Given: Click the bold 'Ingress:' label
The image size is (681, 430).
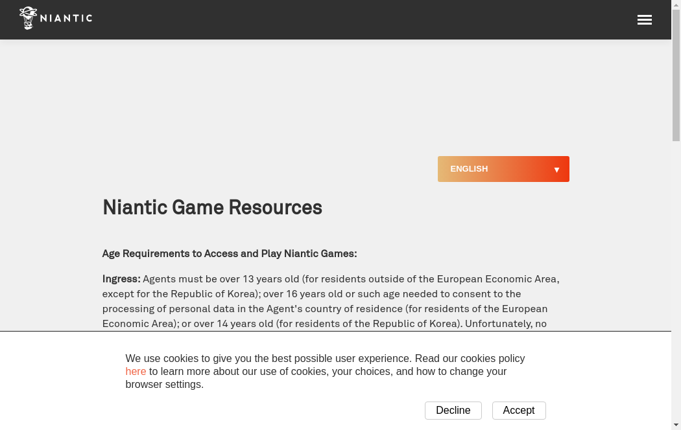Looking at the screenshot, I should point(121,279).
